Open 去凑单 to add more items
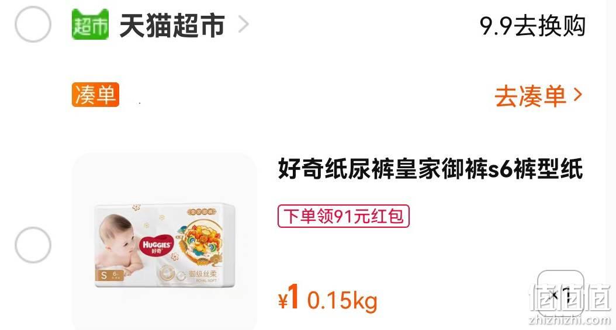616x330 pixels. (530, 96)
